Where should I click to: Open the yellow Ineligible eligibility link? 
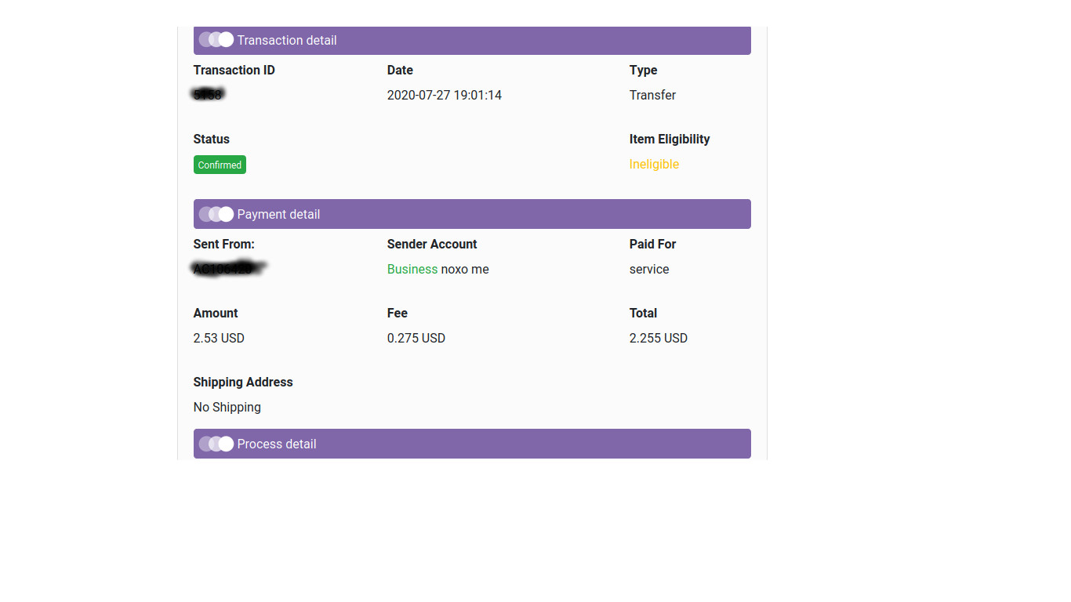654,164
